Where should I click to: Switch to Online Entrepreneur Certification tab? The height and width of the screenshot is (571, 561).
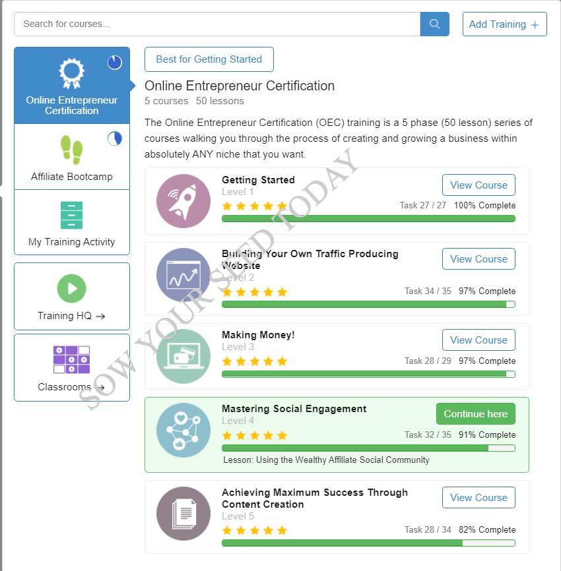pyautogui.click(x=72, y=86)
